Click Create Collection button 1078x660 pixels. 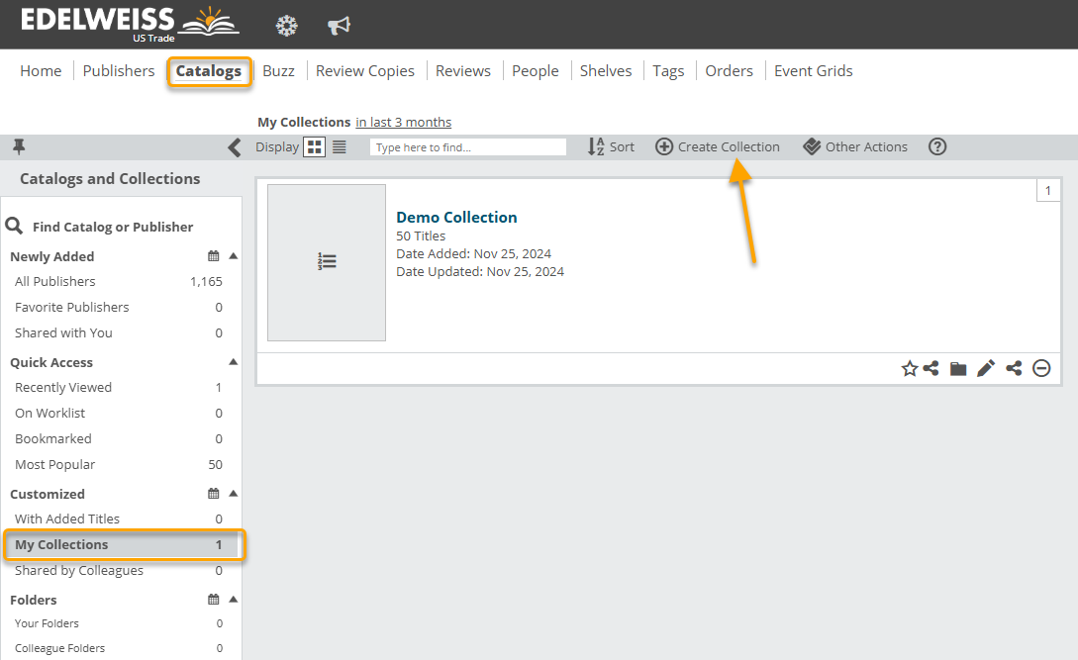[718, 146]
